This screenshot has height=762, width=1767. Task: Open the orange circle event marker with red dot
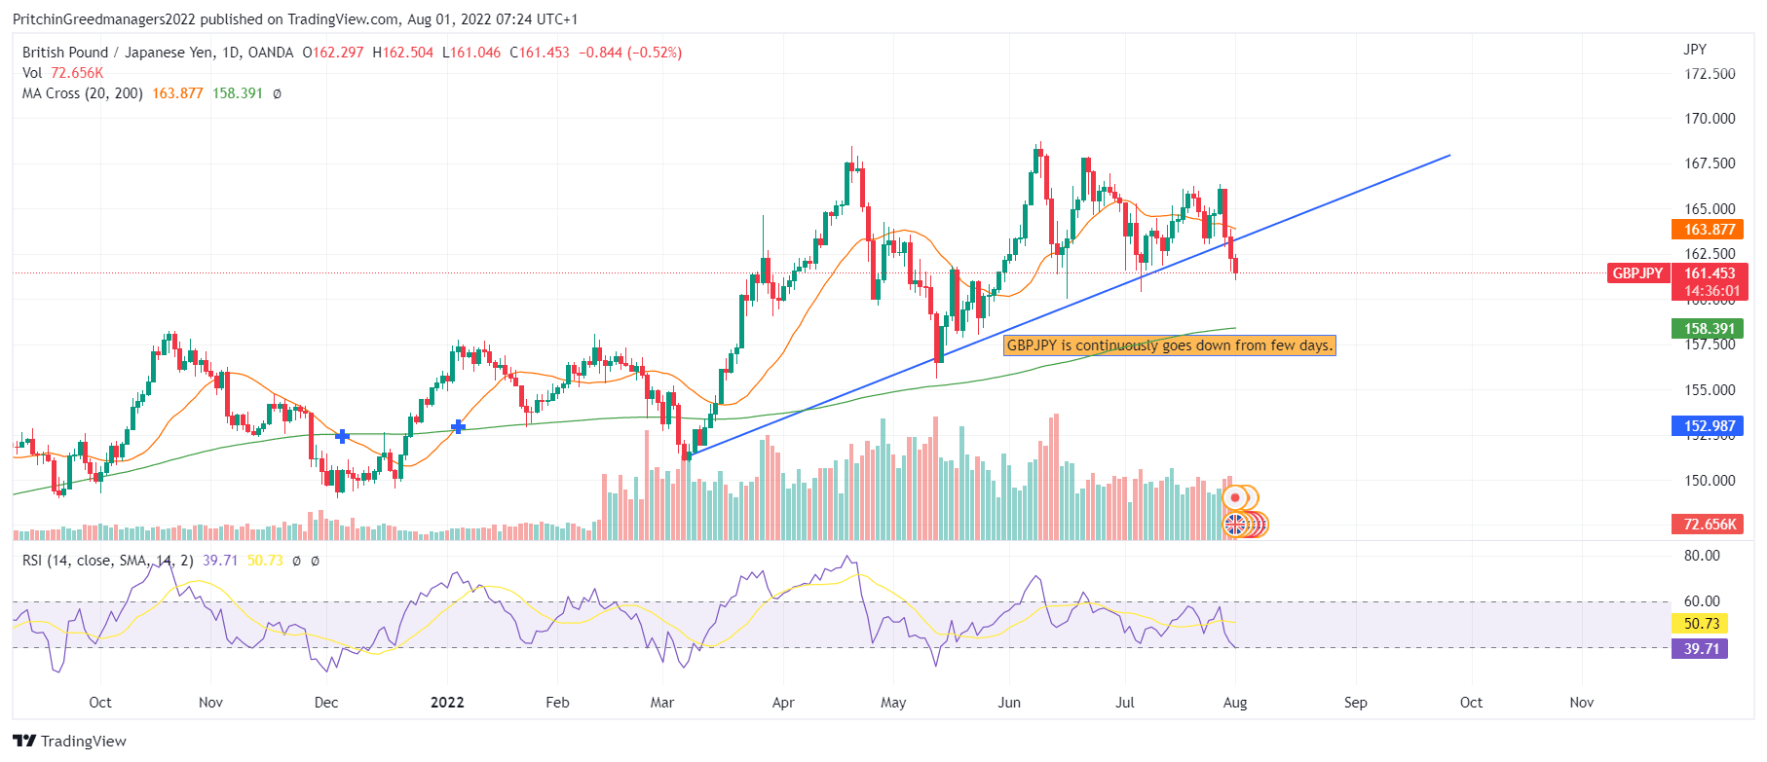1235,497
